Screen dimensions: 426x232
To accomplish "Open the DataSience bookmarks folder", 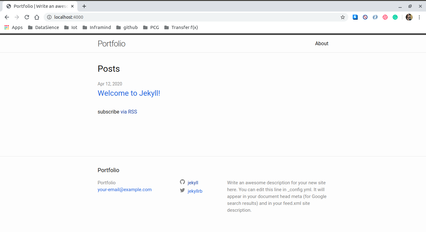I will (x=43, y=27).
